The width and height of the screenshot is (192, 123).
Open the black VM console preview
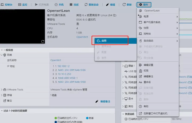[x=22, y=26]
